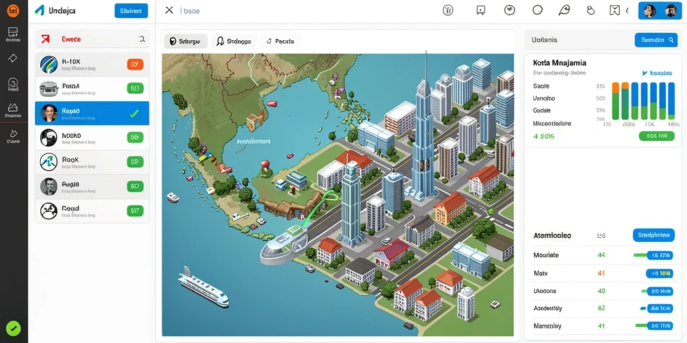Click the blue button beside Undejca title

coord(131,11)
